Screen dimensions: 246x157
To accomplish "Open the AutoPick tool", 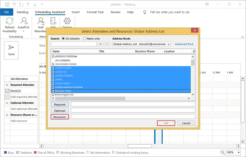I will [24, 25].
